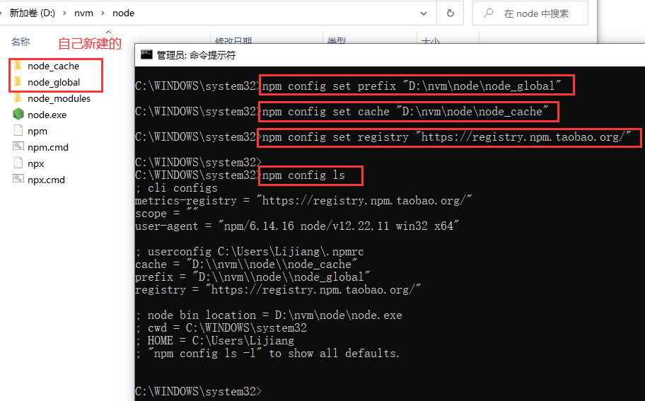This screenshot has width=645, height=401.
Task: Click the metrics-registry output line
Action: pyautogui.click(x=303, y=201)
